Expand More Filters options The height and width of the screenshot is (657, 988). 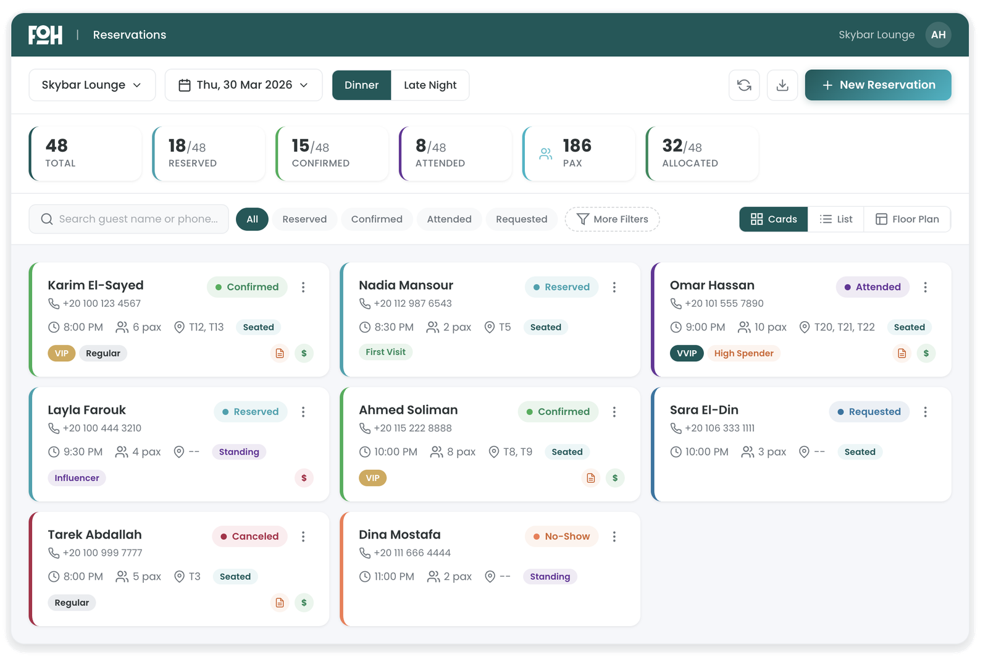[612, 219]
